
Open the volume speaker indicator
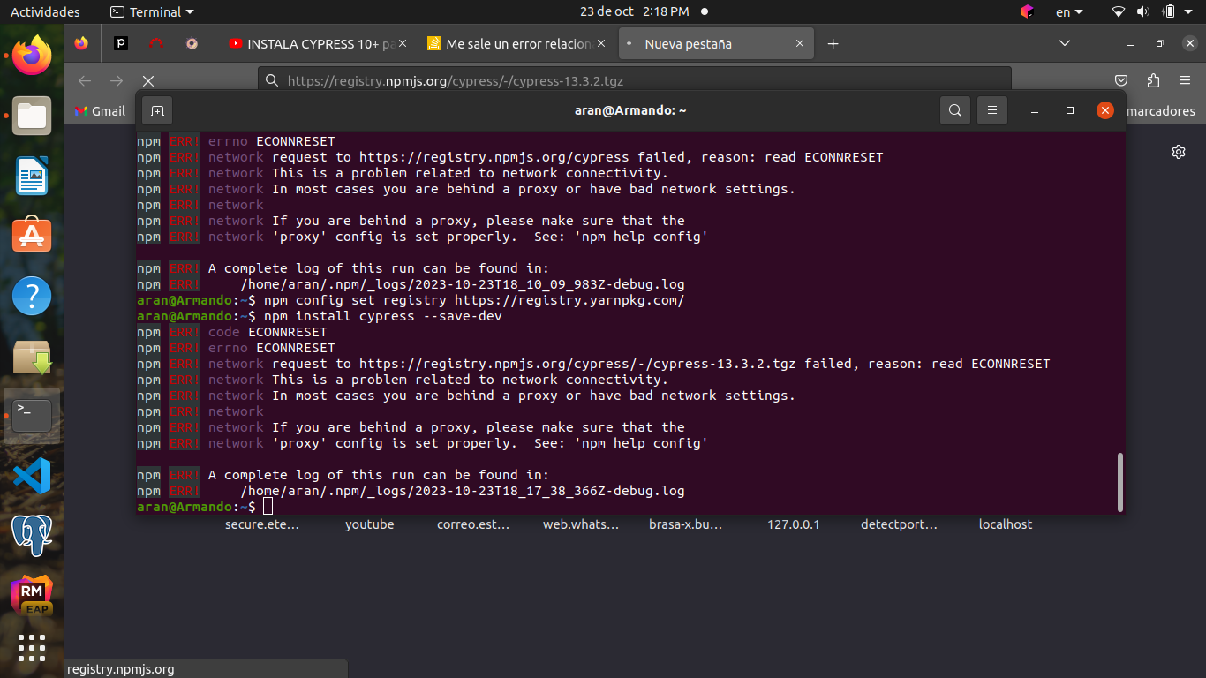click(1142, 11)
